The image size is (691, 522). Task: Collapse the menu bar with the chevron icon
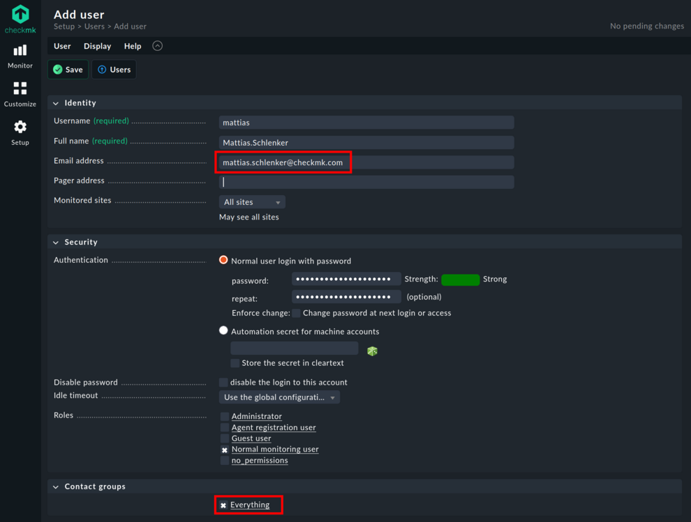156,45
